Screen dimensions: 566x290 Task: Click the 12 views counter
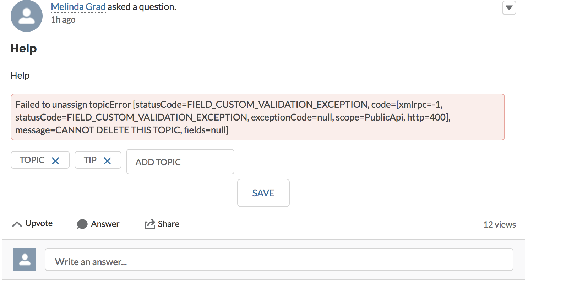(x=499, y=224)
